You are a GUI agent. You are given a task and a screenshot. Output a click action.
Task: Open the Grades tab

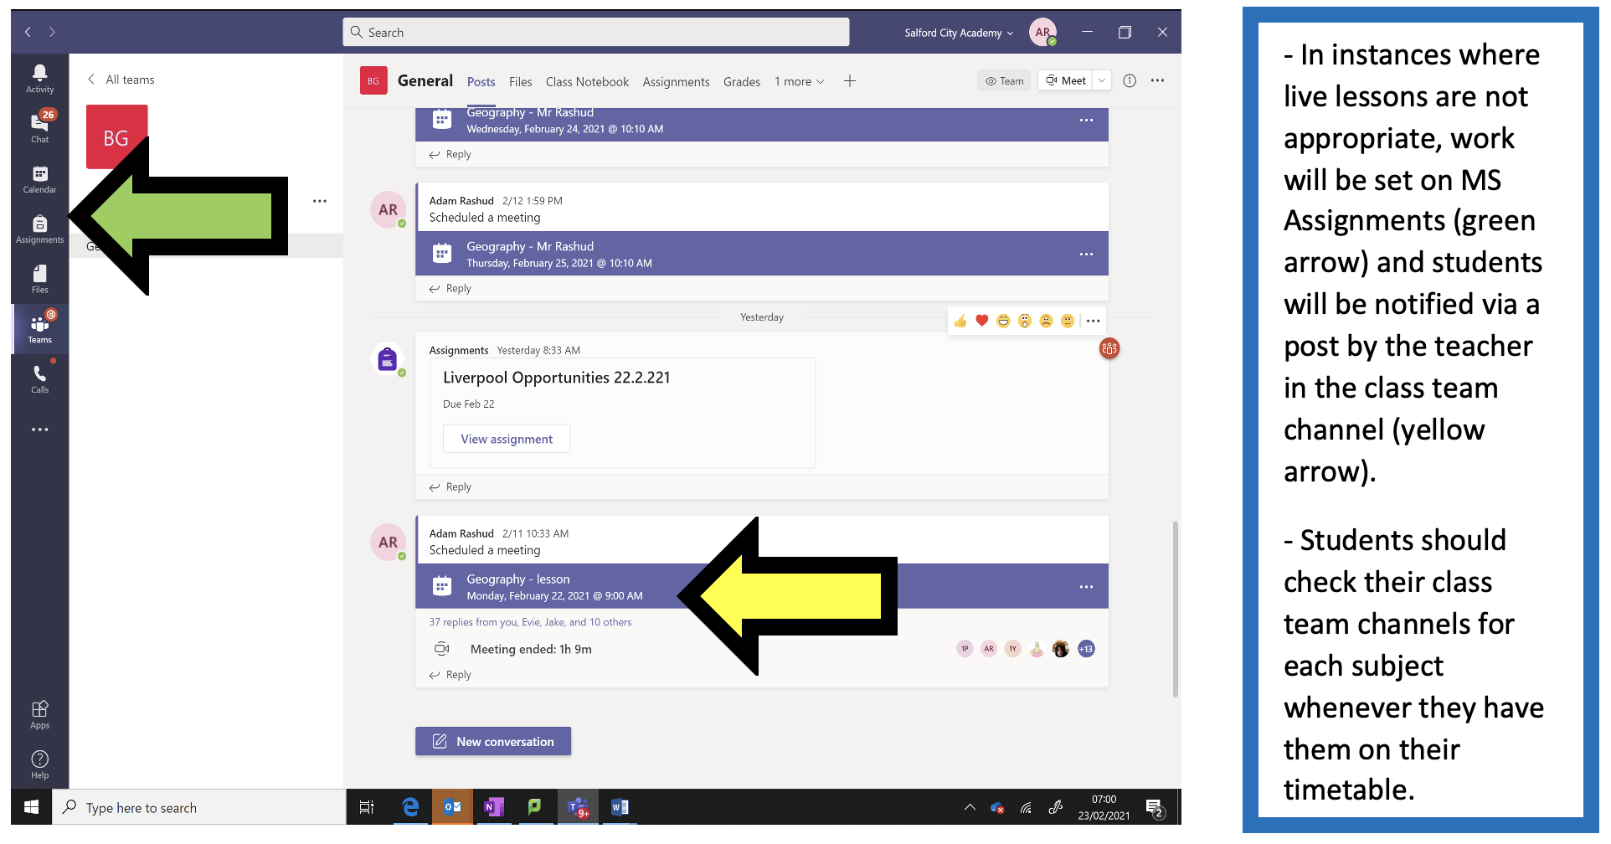click(x=742, y=81)
